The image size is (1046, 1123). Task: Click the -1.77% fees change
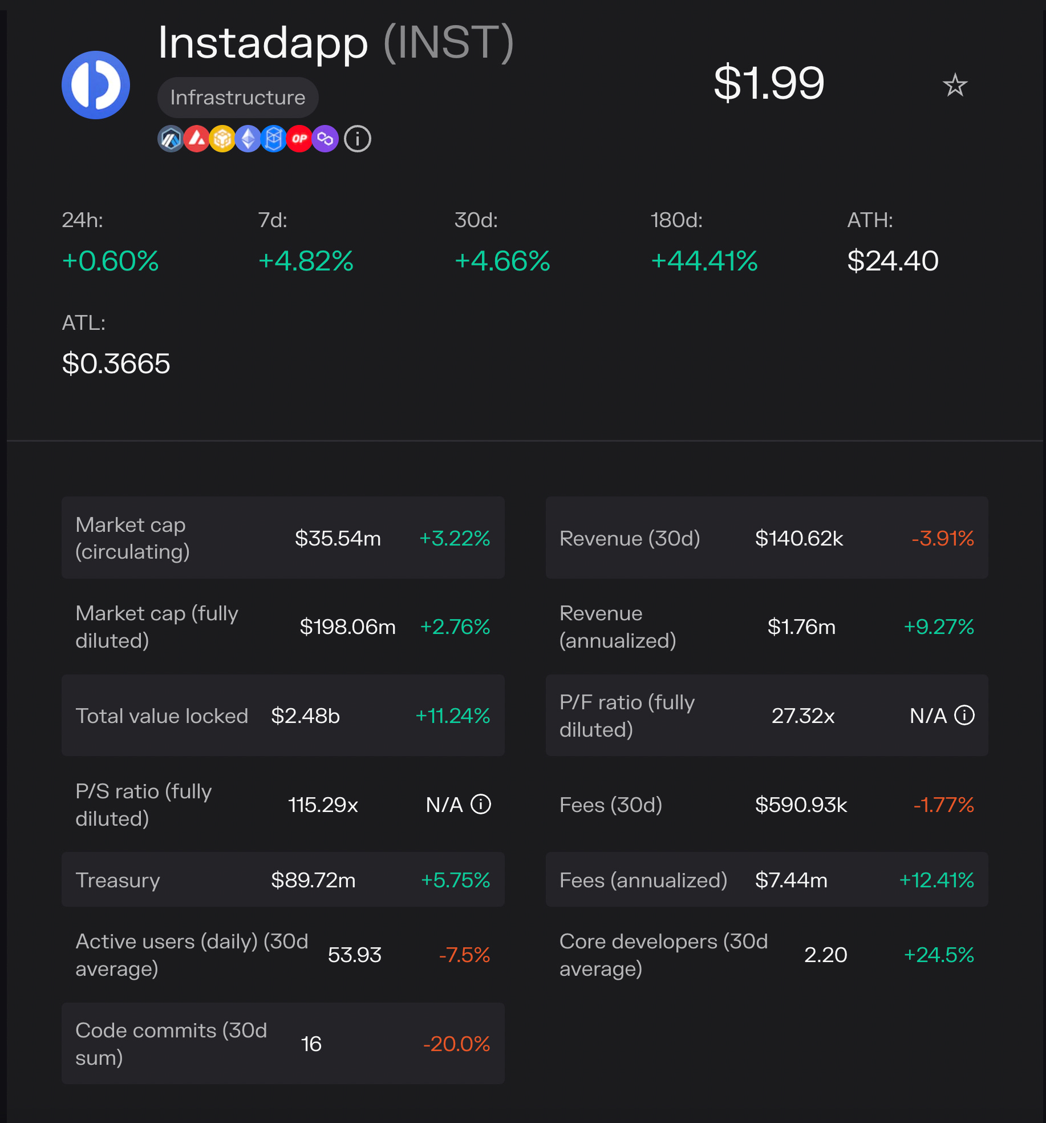pos(943,805)
